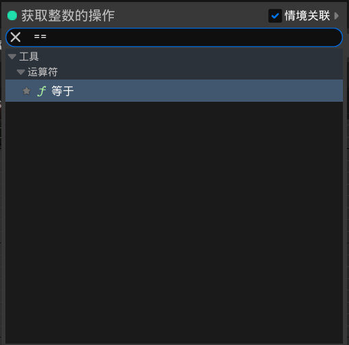Click the empty results area below 等于
The width and height of the screenshot is (349, 345).
[174, 222]
